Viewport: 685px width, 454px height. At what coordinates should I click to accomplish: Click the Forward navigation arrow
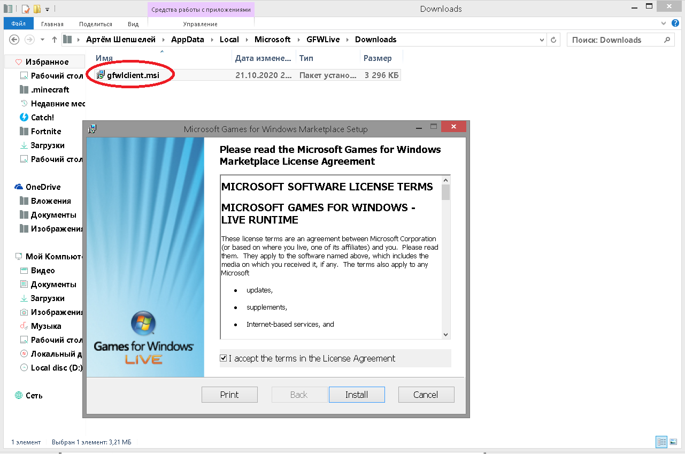(x=29, y=40)
